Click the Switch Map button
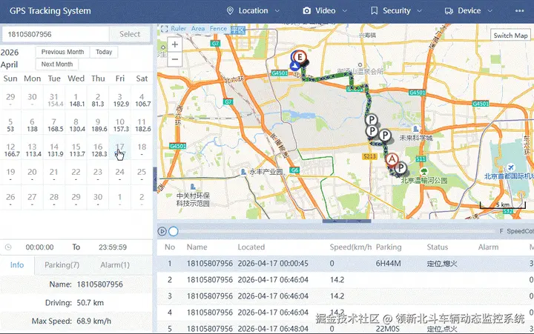This screenshot has width=534, height=334. pos(510,36)
